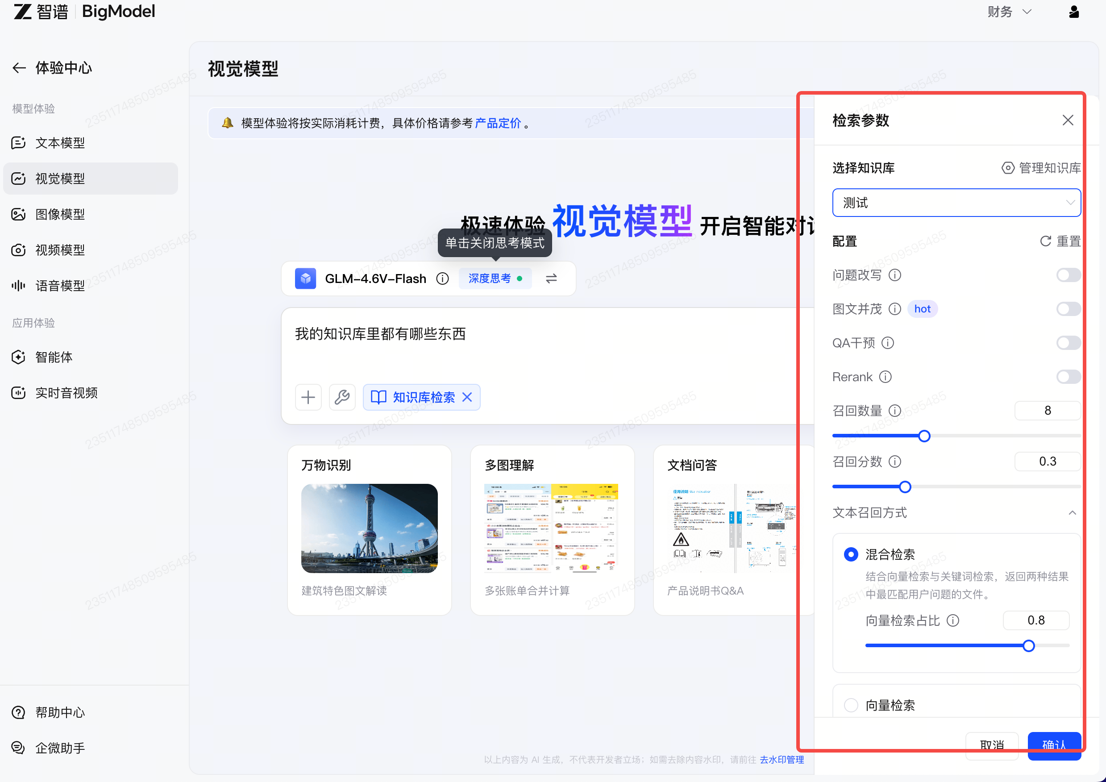Turn on the QA干预 switch
This screenshot has width=1106, height=782.
coord(1068,343)
